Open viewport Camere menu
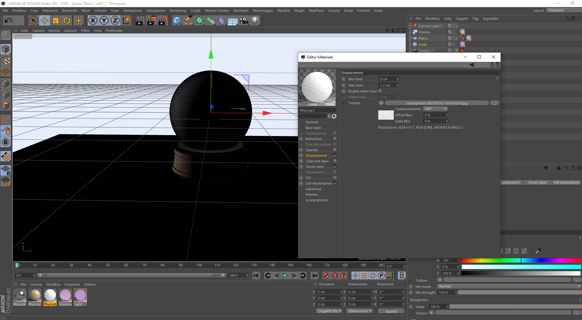 pos(38,31)
